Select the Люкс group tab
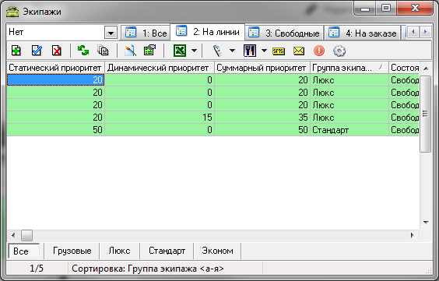439x281 pixels. tap(119, 251)
